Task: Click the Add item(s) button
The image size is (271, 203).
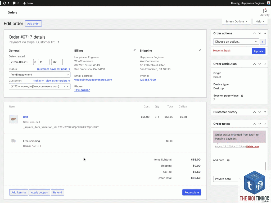Action: pyautogui.click(x=19, y=192)
